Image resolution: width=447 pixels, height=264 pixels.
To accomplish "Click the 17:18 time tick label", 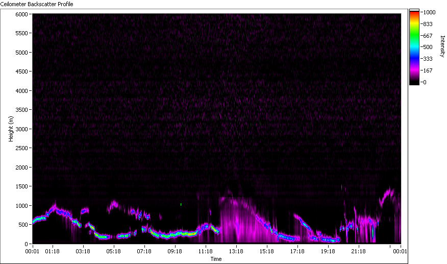I will tap(297, 251).
